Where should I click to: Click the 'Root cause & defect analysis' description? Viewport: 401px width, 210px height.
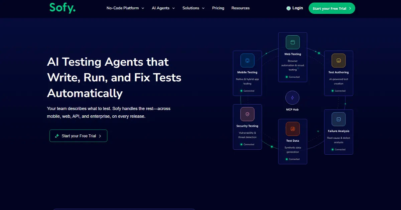[x=339, y=140]
